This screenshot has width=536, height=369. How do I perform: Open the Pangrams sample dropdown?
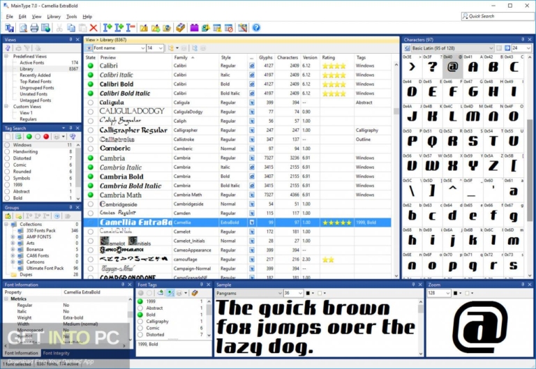pyautogui.click(x=280, y=293)
